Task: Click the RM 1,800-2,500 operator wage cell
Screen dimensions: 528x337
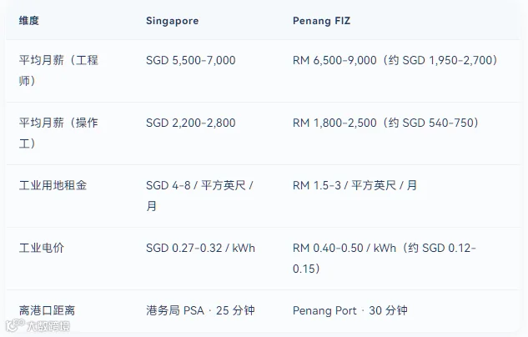Action: 386,123
